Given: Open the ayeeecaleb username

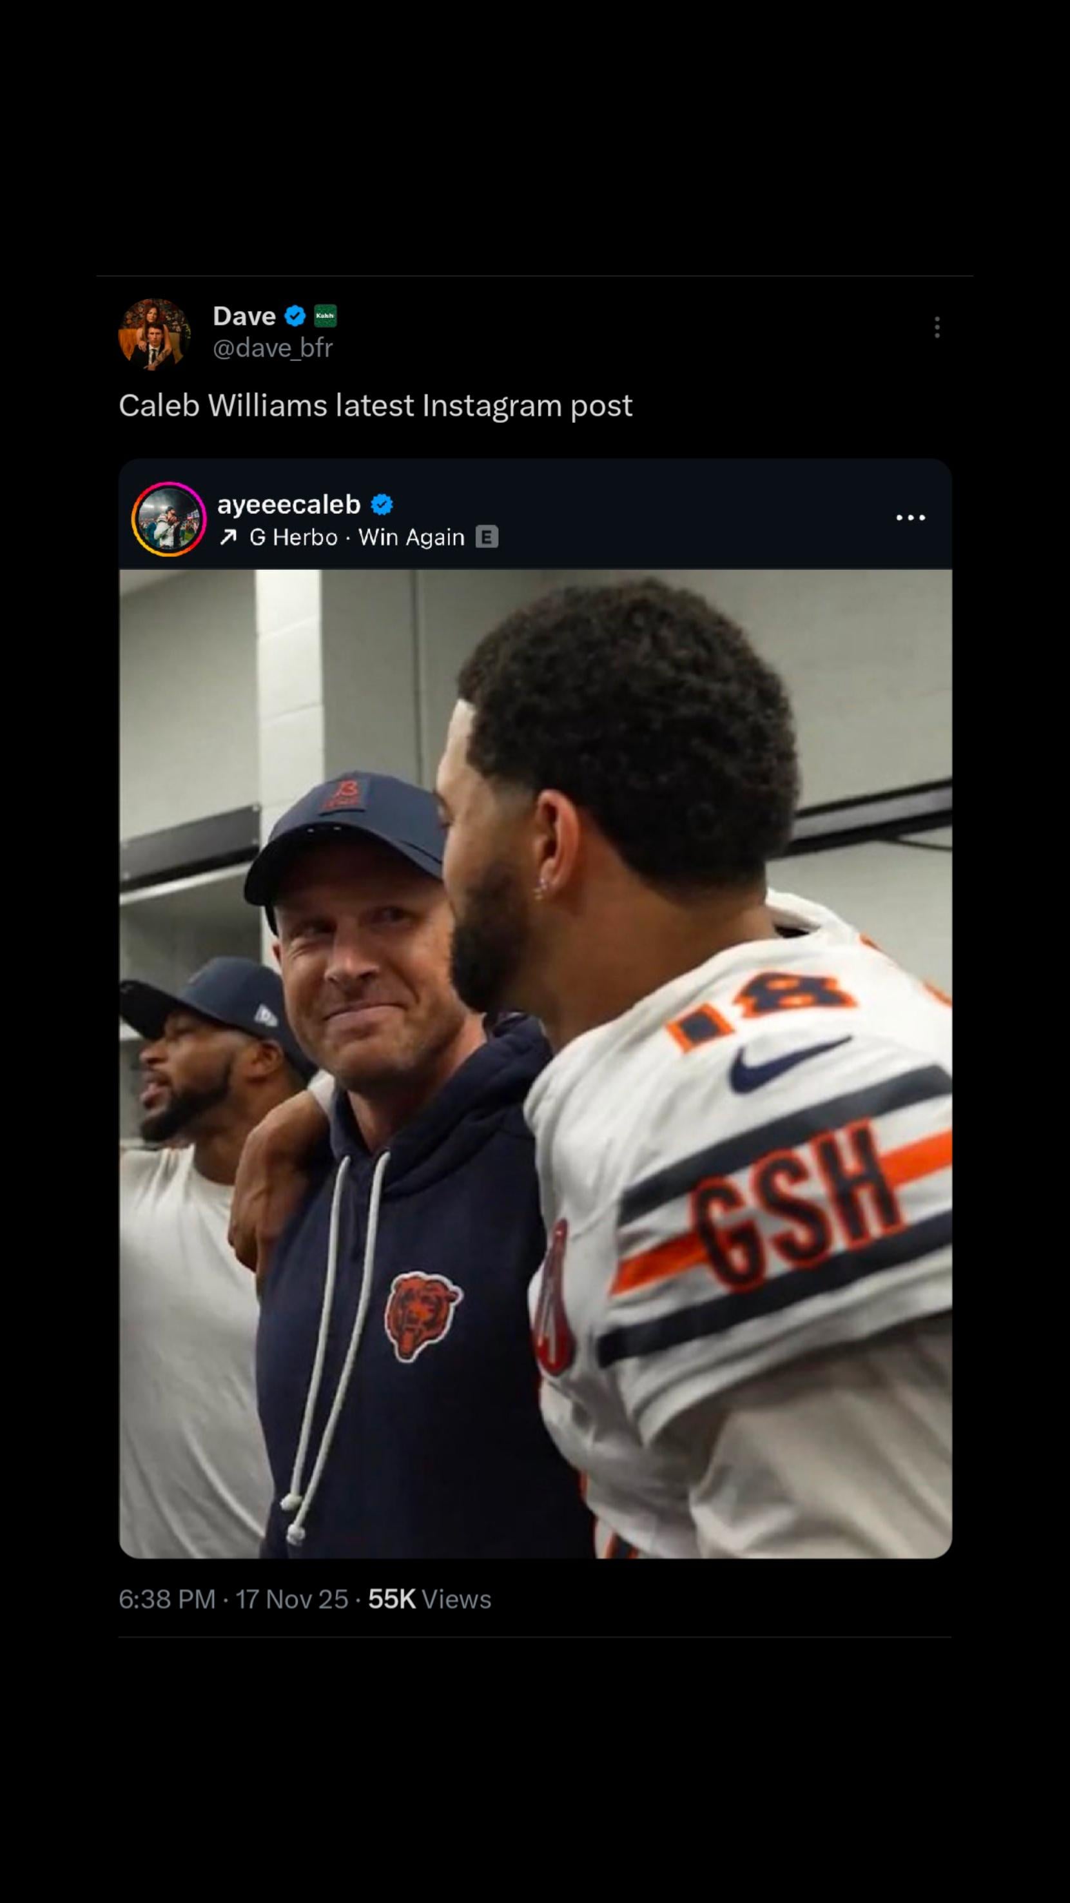Looking at the screenshot, I should pos(289,505).
